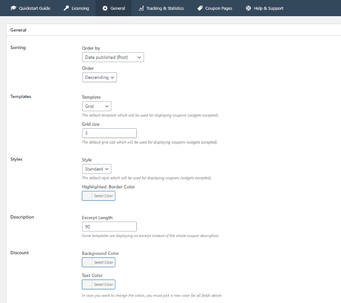Click the note about excerpt instead of description
Viewport: 341px width, 303px height.
click(x=150, y=236)
